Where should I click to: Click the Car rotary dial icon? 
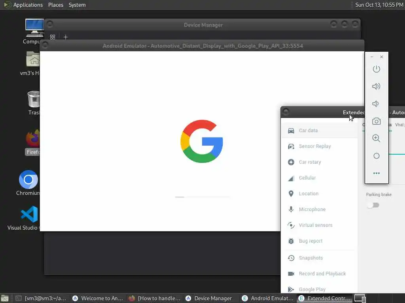pyautogui.click(x=291, y=162)
